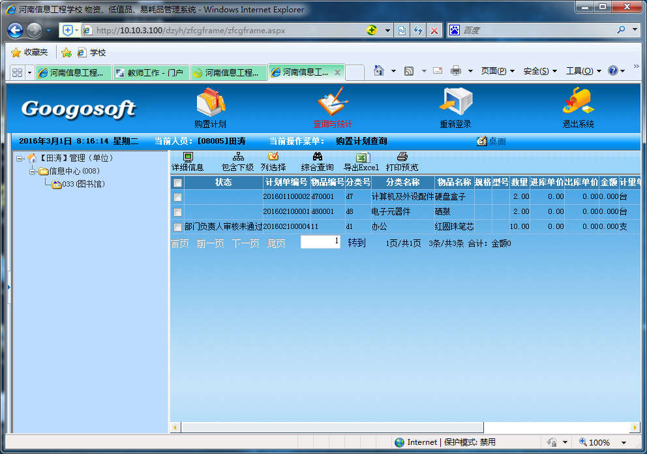Open 综合查询 binoculars search icon

(x=318, y=157)
